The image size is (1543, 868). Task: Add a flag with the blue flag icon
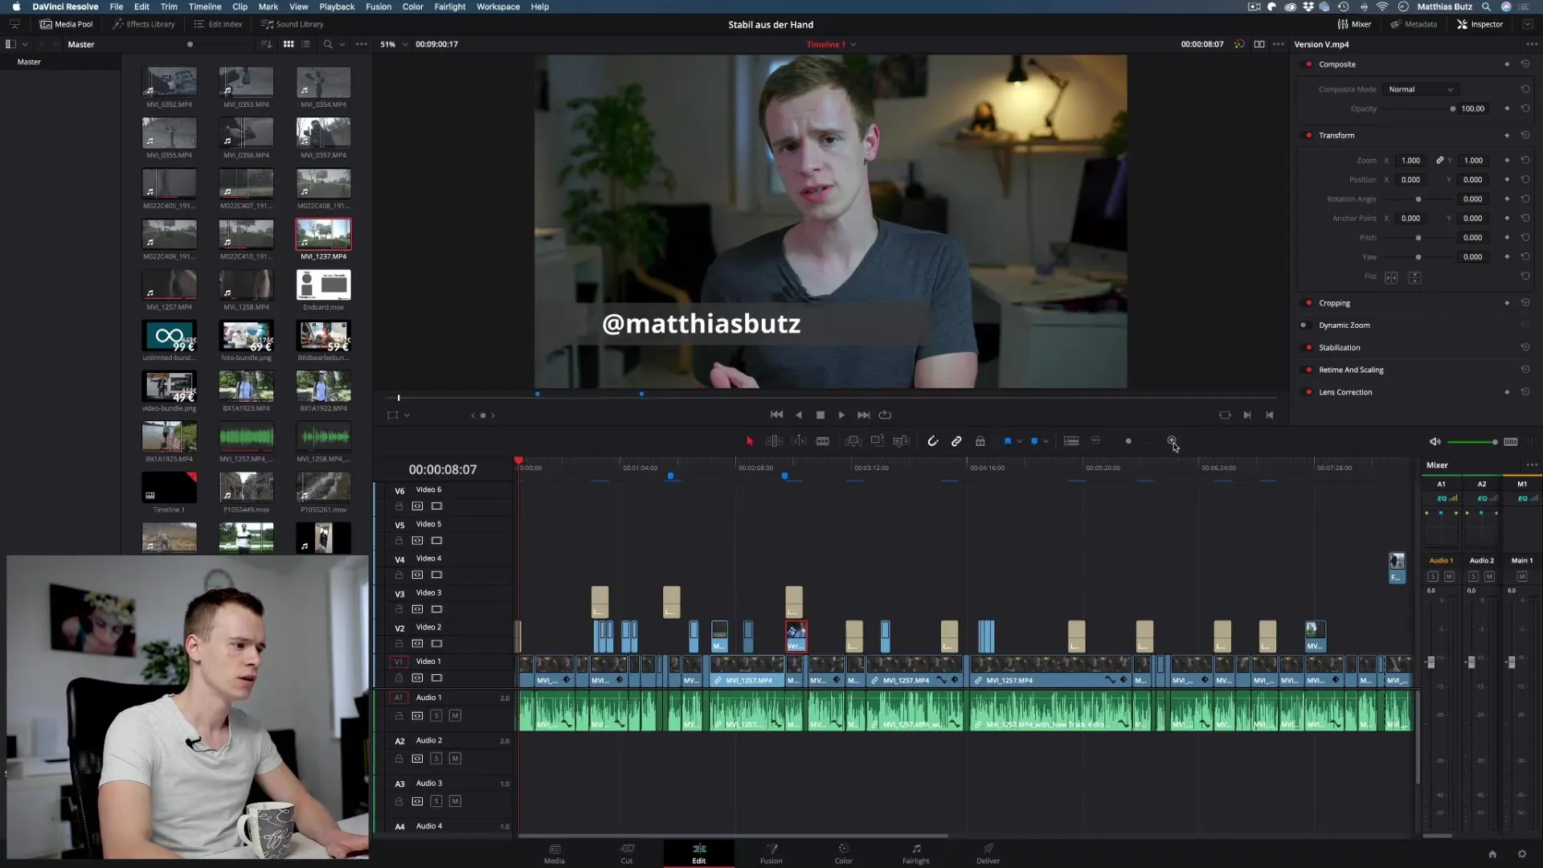coord(1007,441)
